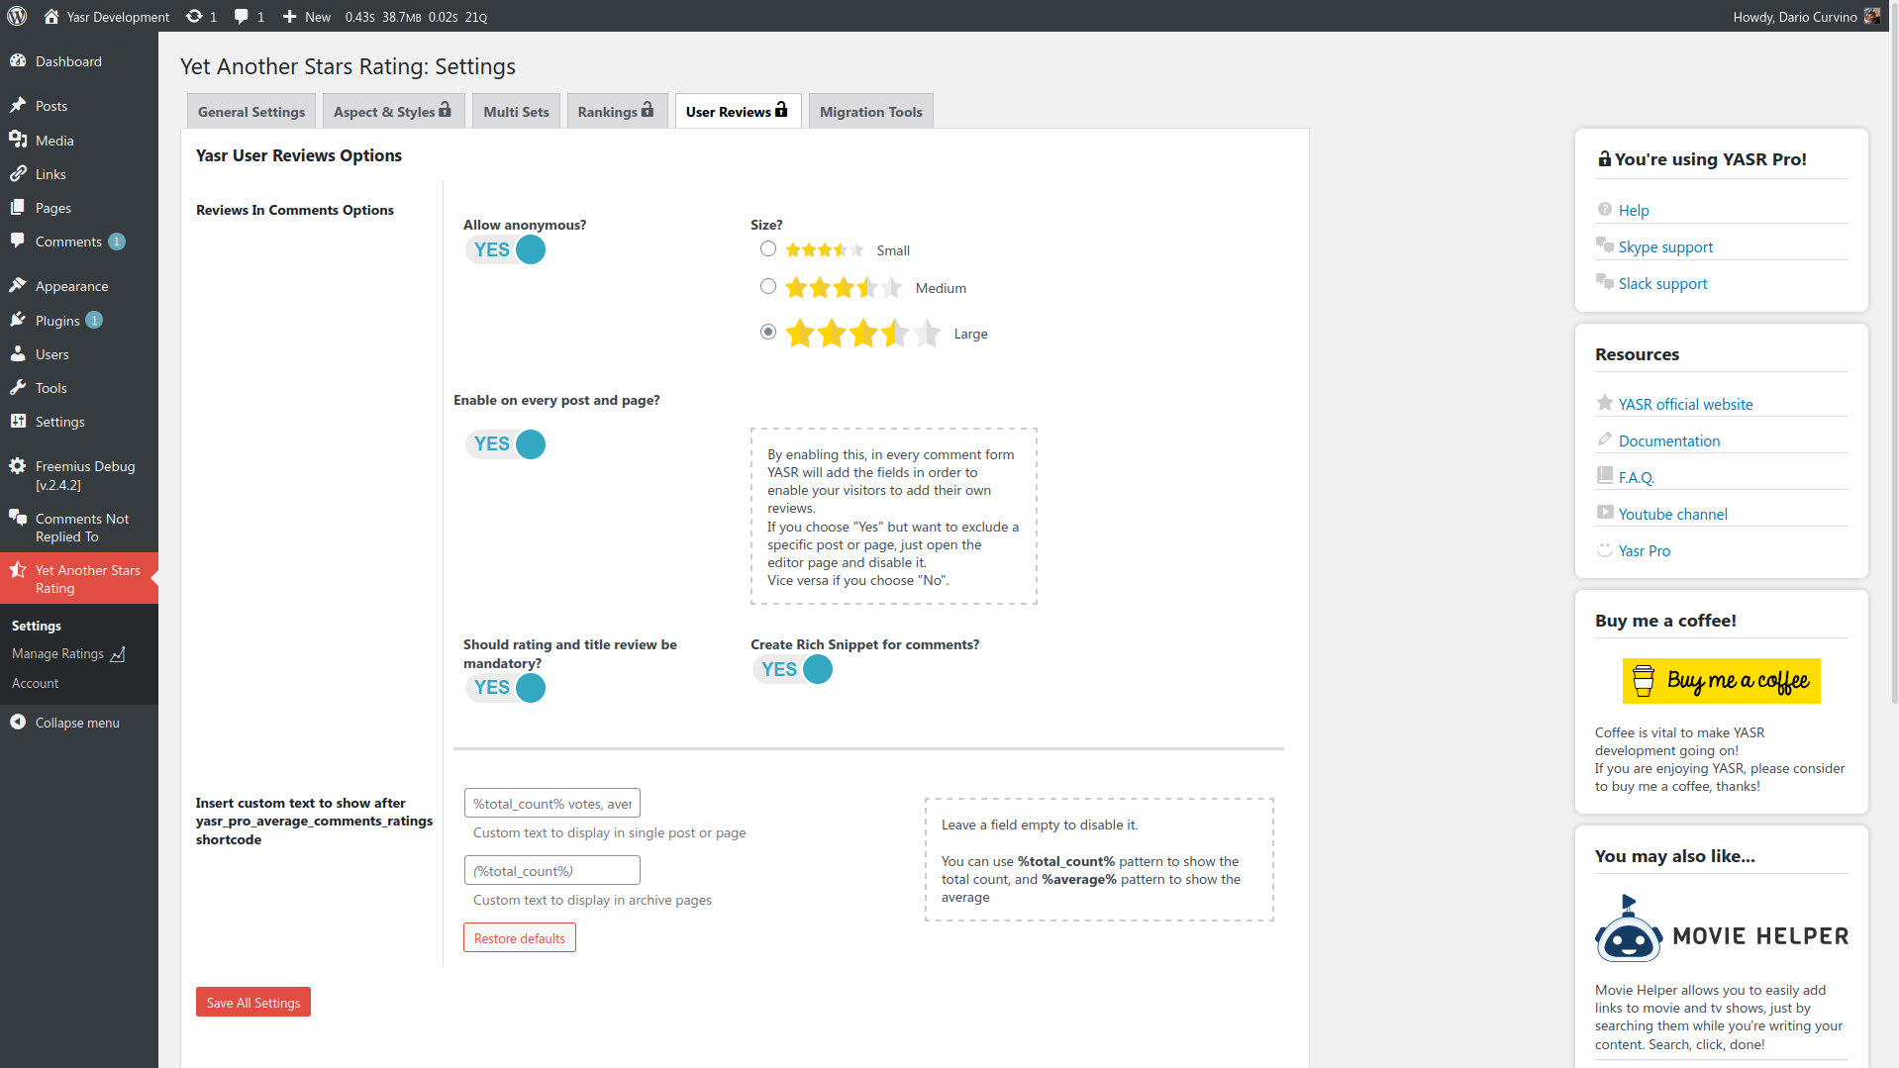Toggle Create Rich Snippet for comments switch

pos(792,669)
